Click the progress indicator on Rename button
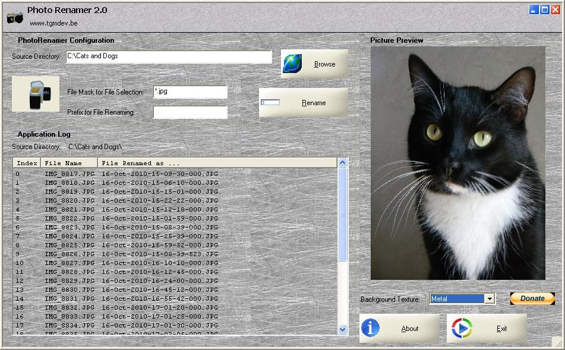565x350 pixels. (270, 103)
